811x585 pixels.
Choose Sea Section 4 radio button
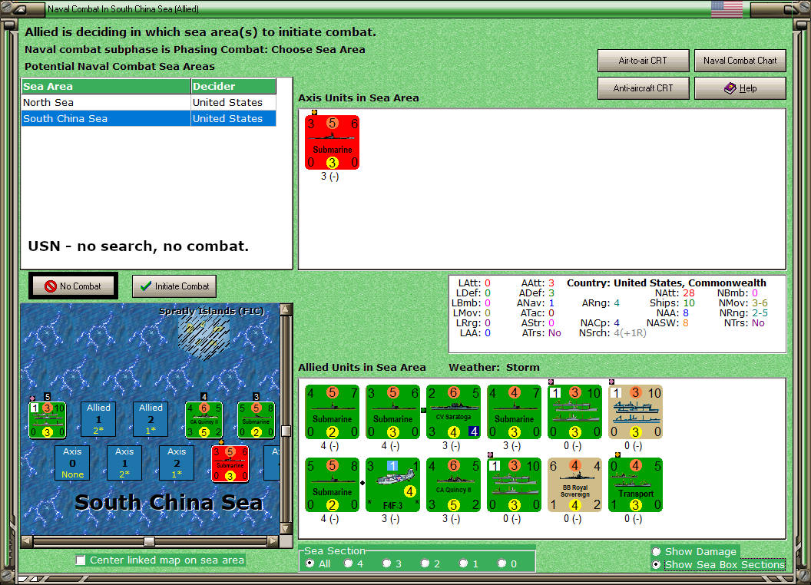tap(349, 564)
